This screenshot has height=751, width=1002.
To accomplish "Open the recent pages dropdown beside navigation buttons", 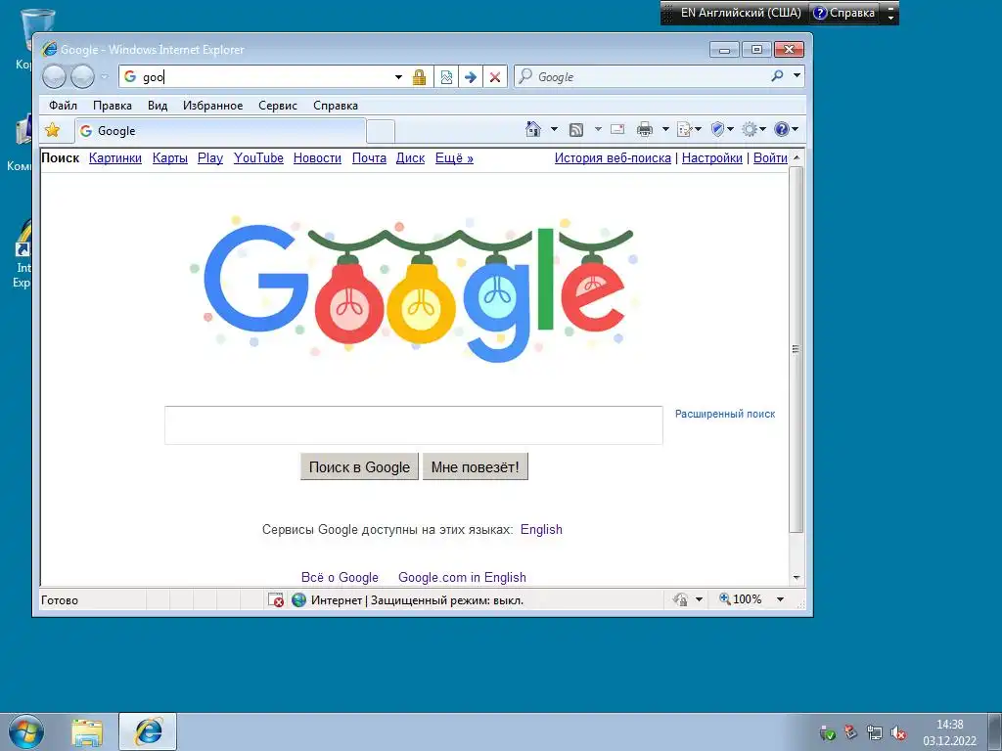I will pyautogui.click(x=104, y=76).
